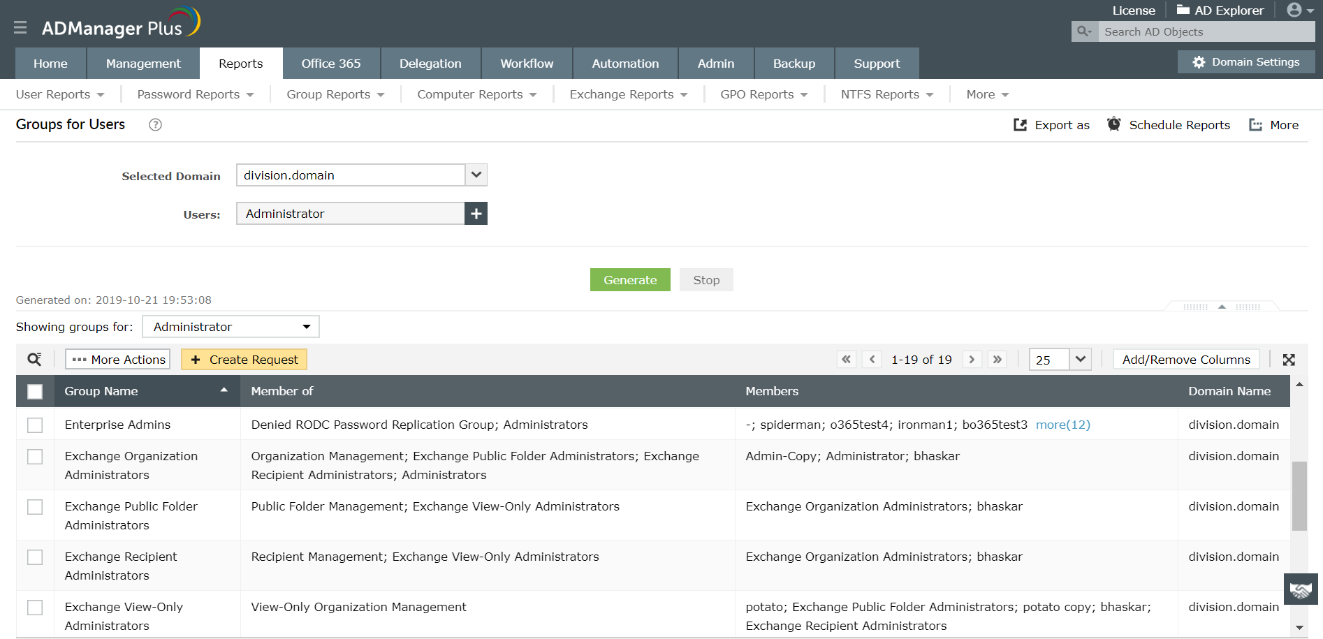Click the green Generate button
This screenshot has width=1323, height=639.
click(x=630, y=280)
